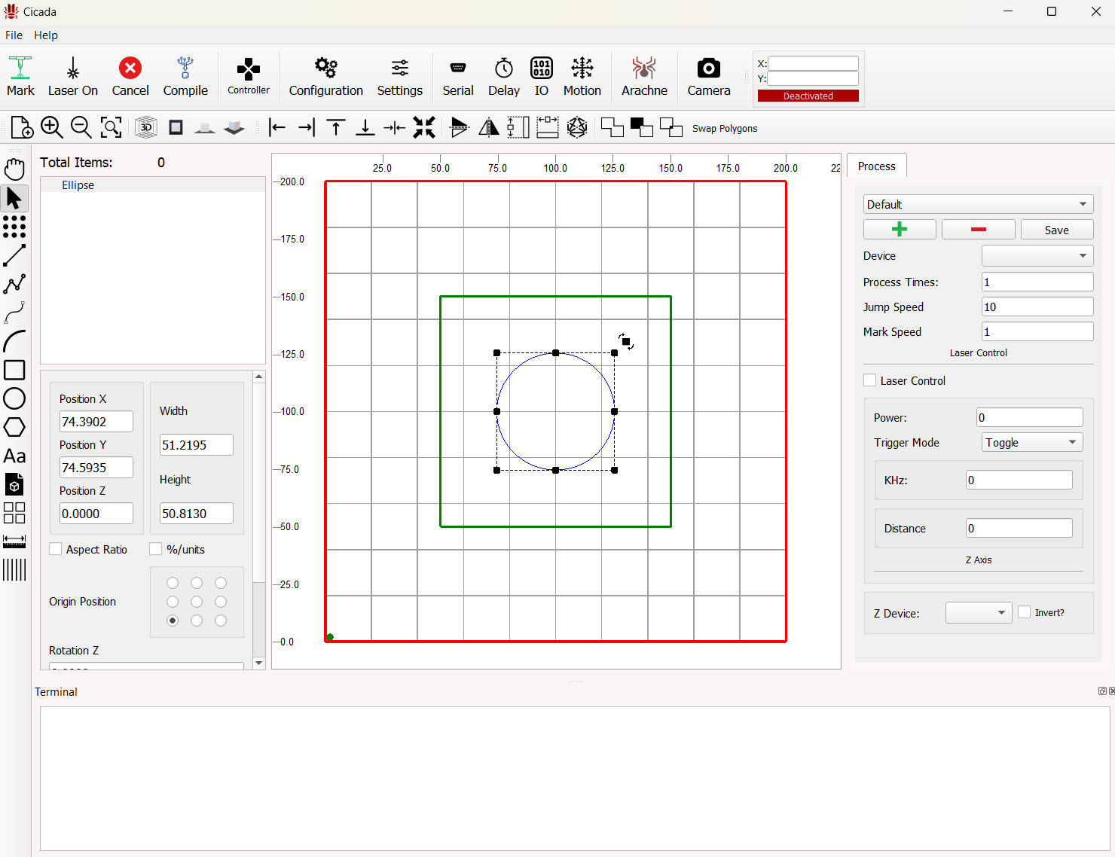1115x857 pixels.
Task: Click the Compile toolbar icon
Action: [x=185, y=76]
